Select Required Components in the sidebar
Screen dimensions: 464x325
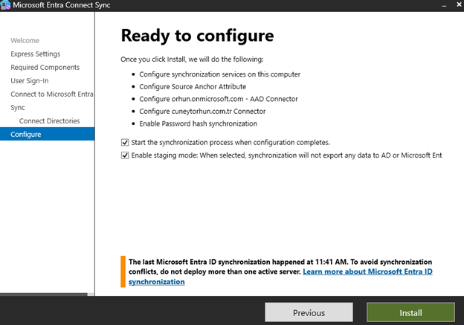[x=45, y=67]
